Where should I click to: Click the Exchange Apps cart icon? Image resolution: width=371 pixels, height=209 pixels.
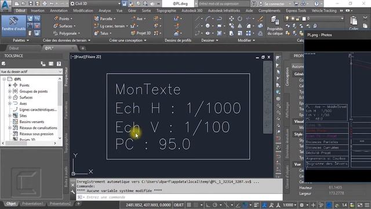pos(296,3)
